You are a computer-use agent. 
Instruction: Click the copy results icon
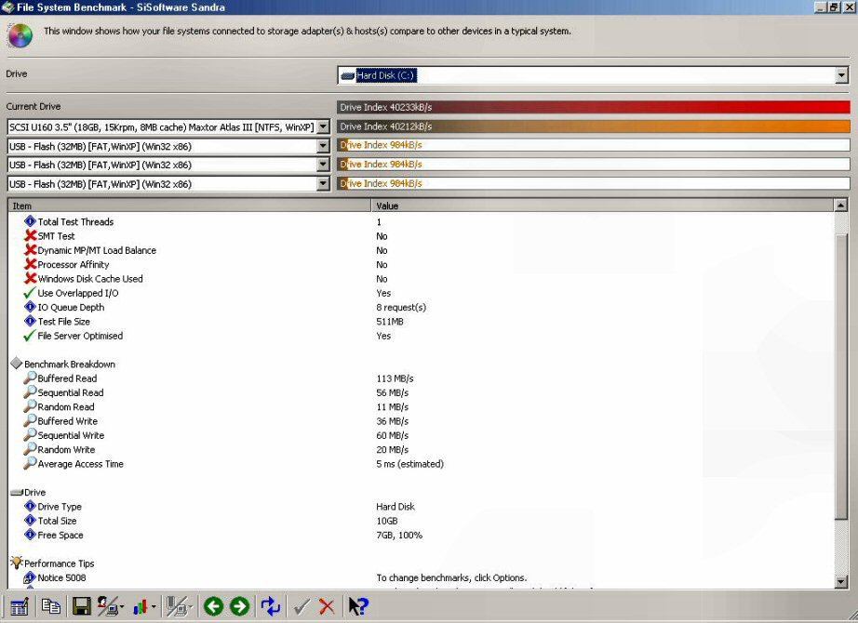(51, 606)
